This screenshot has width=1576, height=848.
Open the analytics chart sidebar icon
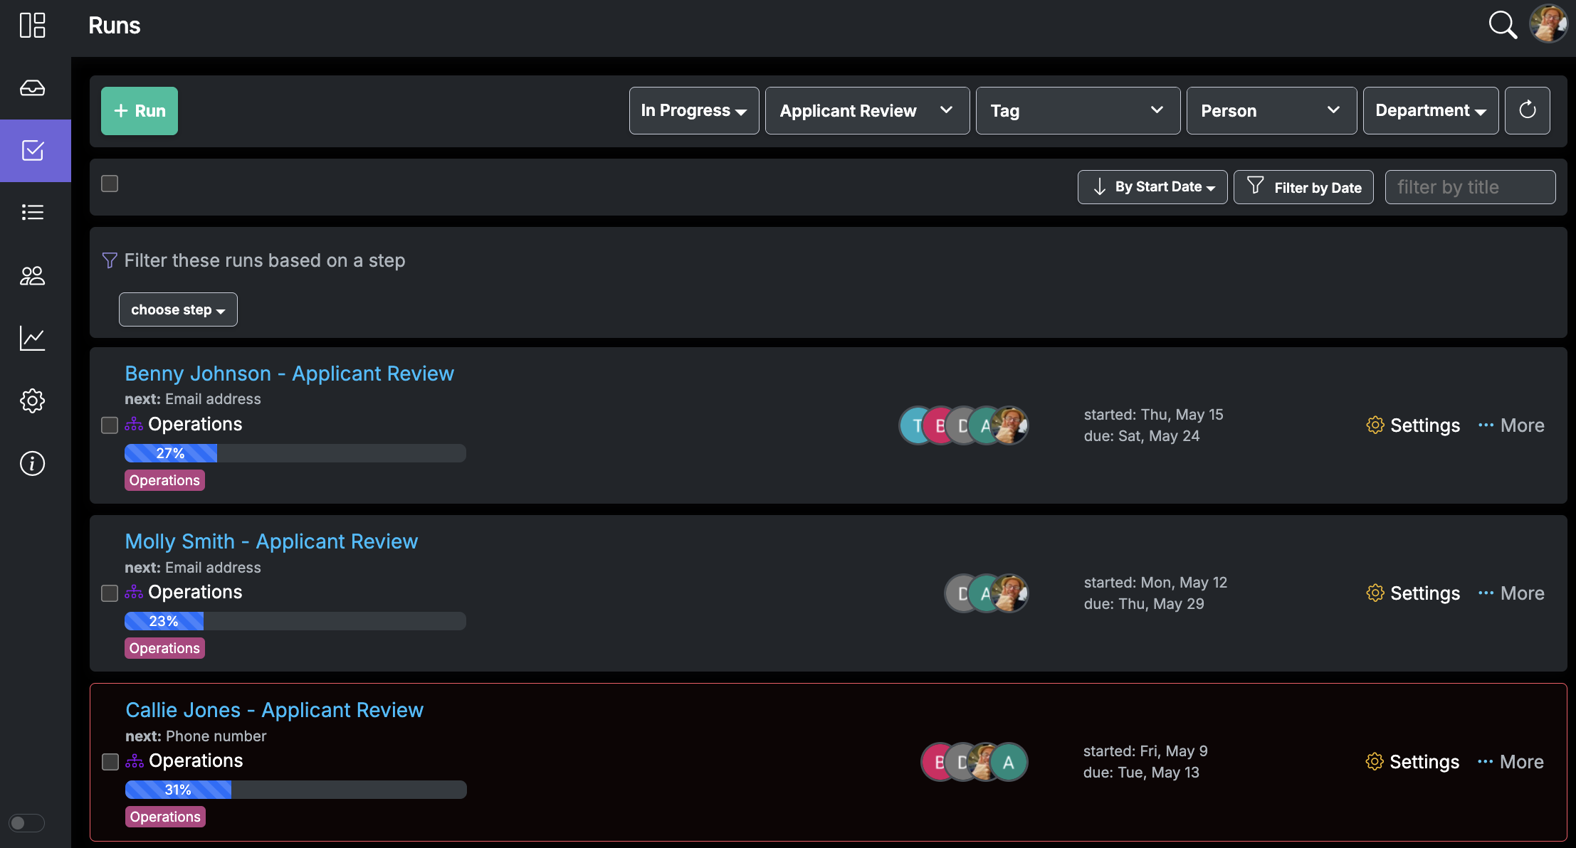click(x=33, y=339)
